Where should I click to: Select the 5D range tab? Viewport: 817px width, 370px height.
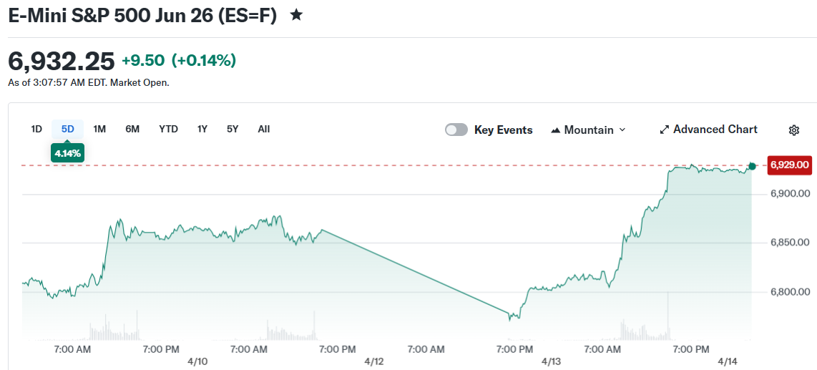tap(68, 130)
